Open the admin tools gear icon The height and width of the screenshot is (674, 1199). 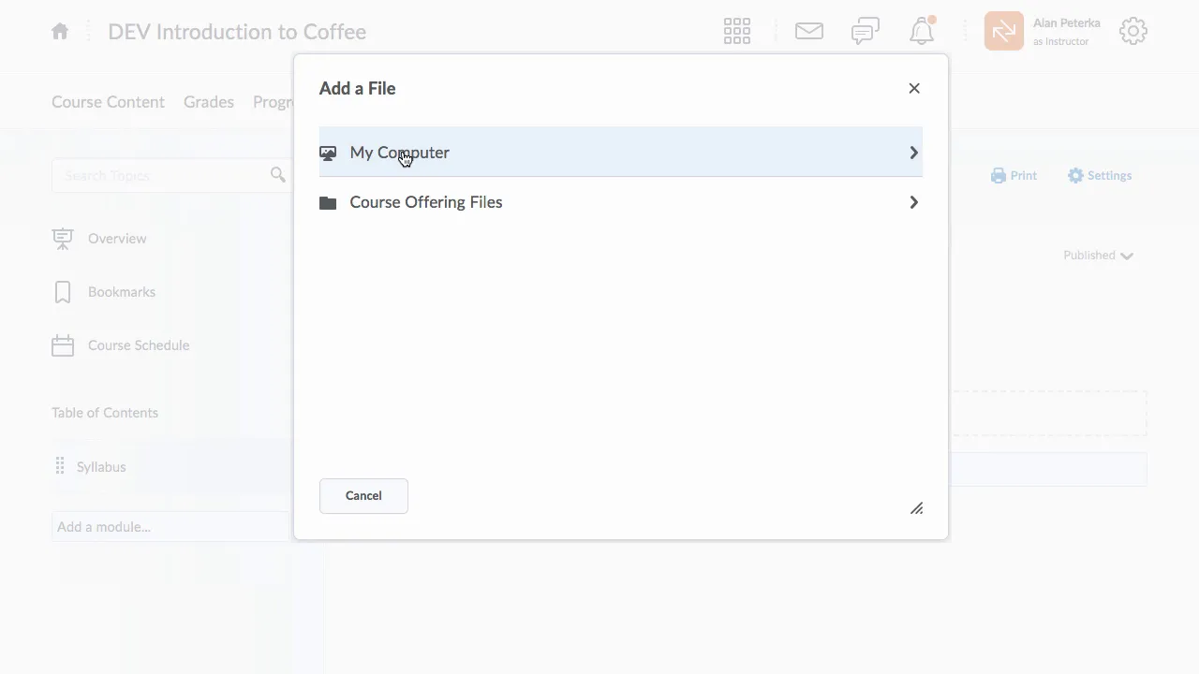pos(1133,31)
